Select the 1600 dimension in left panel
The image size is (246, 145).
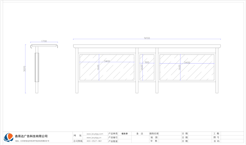click(98, 68)
